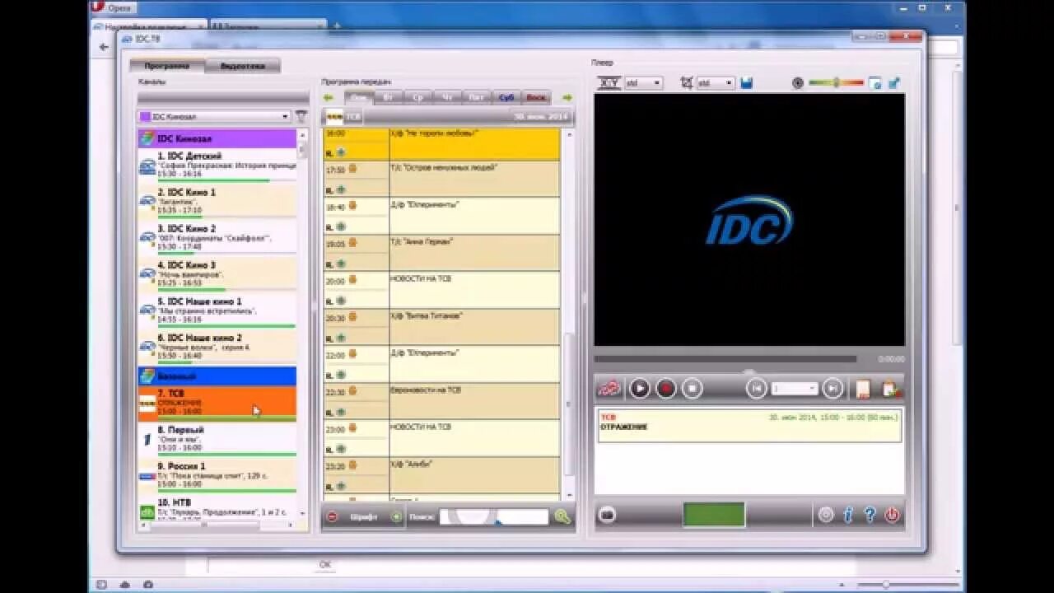Click the crop icon above the player
The image size is (1054, 593).
pos(687,83)
